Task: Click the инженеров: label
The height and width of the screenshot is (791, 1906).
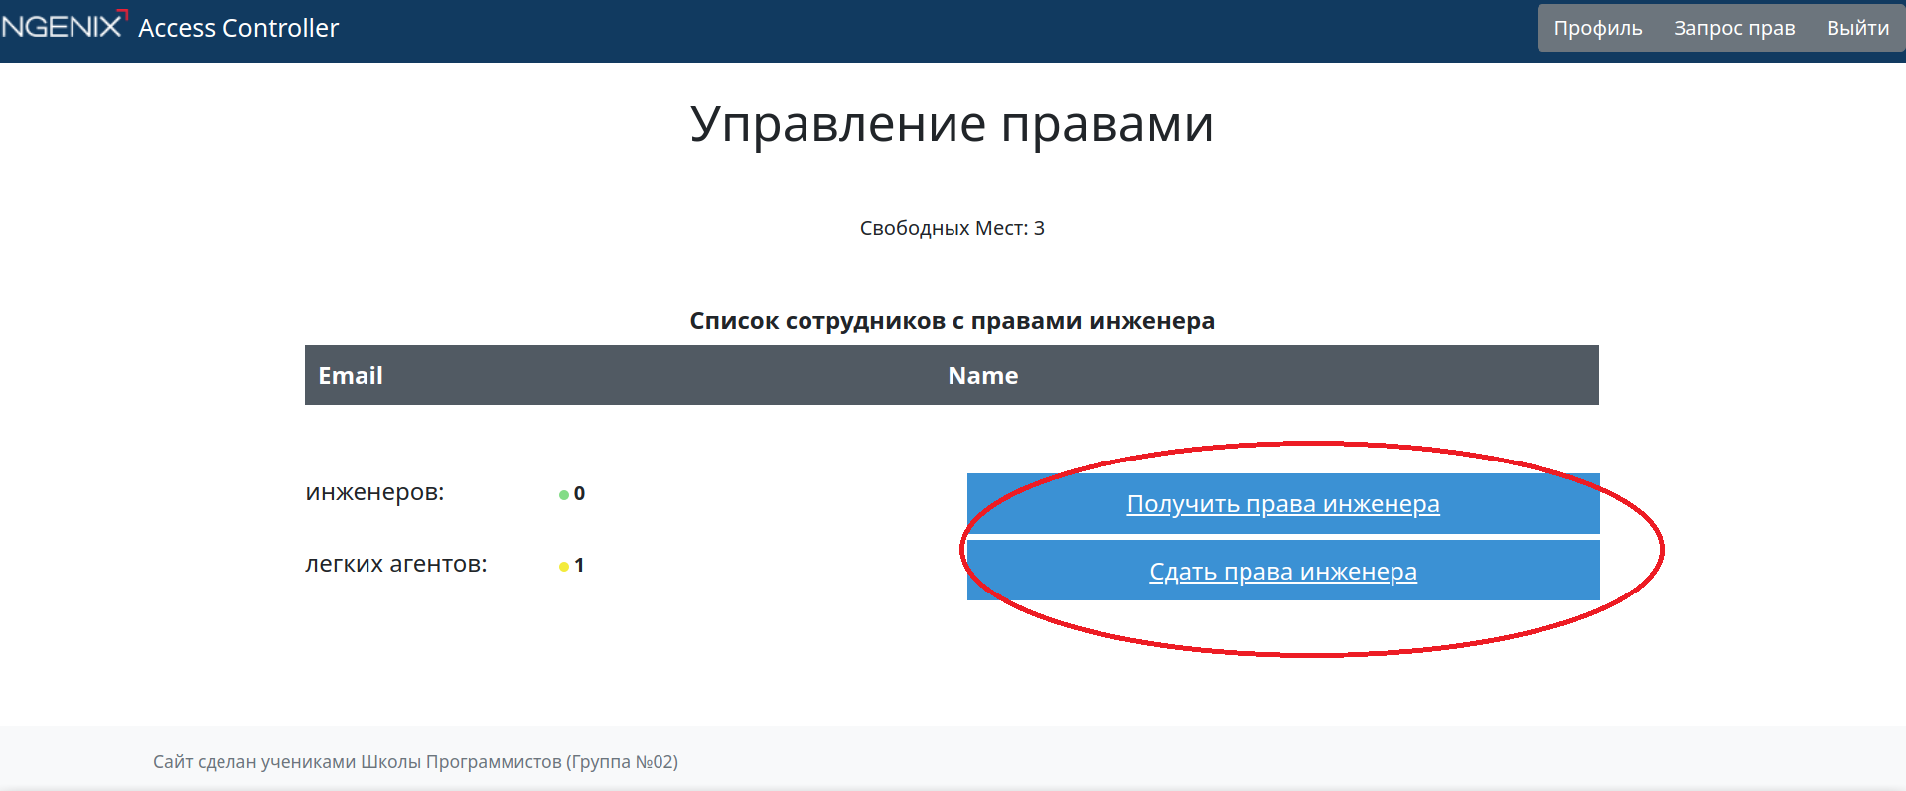Action: [374, 492]
